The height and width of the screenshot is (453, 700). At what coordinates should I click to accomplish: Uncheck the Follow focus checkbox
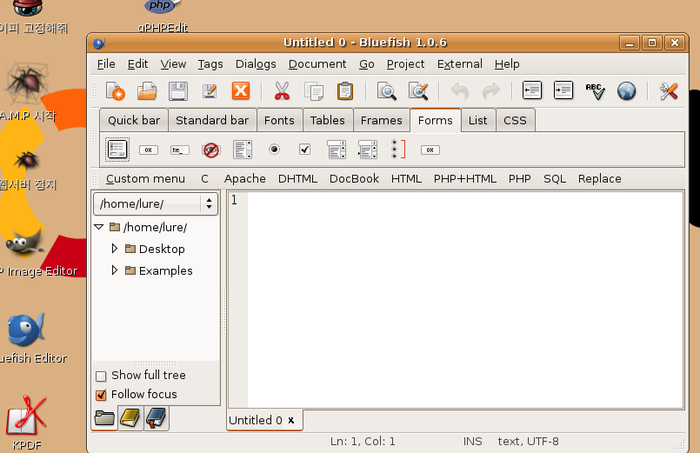coord(101,395)
